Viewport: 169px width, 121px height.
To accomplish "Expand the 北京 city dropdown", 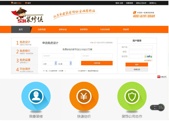I will point(49,63).
